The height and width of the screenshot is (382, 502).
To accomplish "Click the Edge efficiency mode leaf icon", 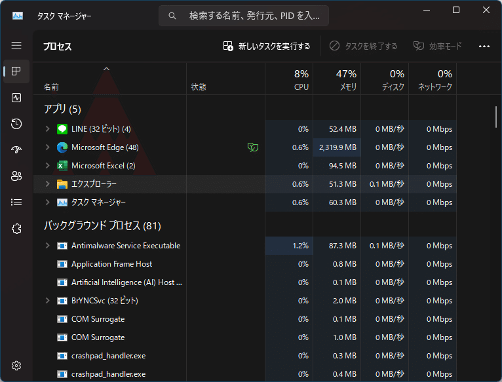I will pyautogui.click(x=252, y=147).
